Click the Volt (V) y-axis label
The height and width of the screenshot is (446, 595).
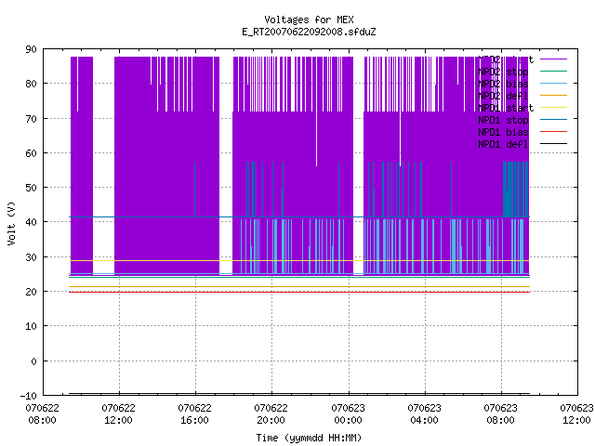[x=11, y=223]
